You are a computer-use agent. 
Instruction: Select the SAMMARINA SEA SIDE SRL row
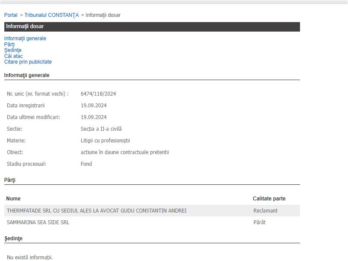[38, 222]
